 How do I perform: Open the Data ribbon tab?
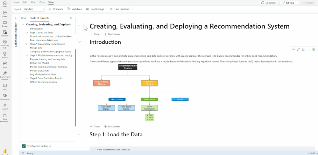pos(42,3)
